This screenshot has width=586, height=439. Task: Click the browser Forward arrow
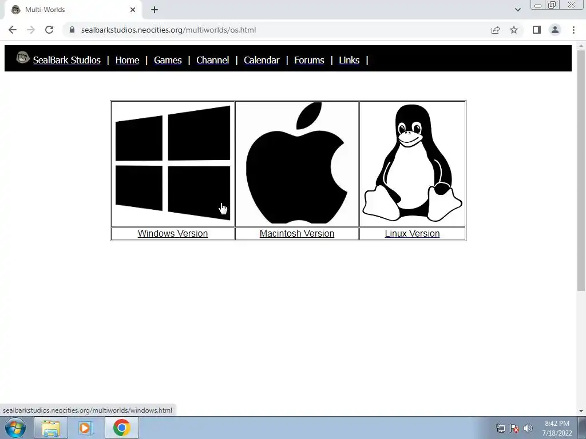31,30
